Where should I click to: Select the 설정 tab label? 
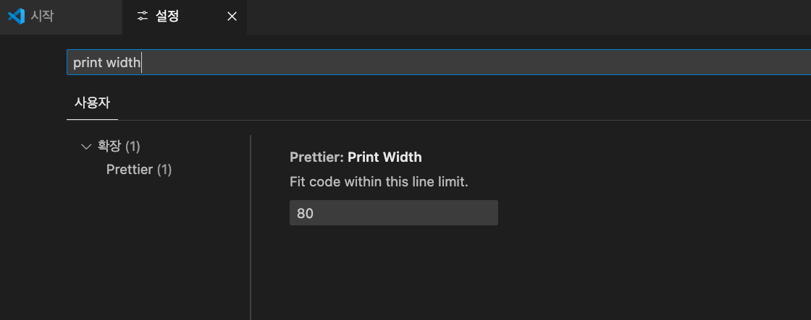coord(167,16)
